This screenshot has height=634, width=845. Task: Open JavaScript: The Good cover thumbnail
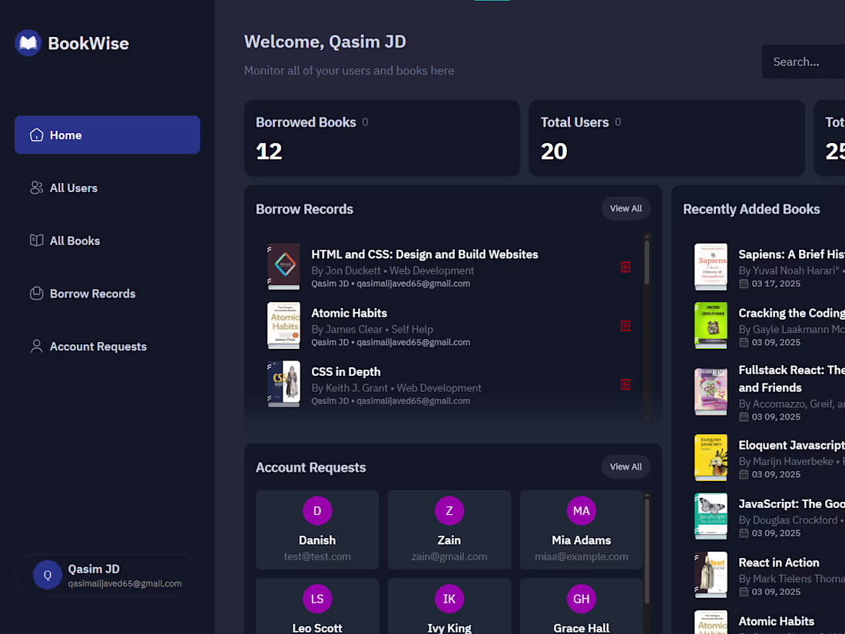point(711,516)
